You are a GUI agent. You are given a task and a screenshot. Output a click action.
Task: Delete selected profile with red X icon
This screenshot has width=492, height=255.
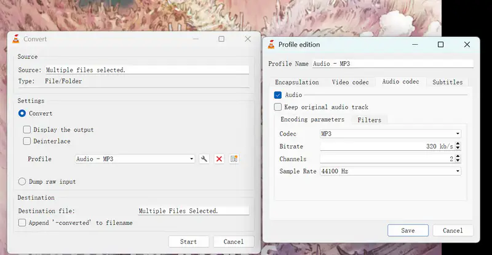[x=219, y=159]
